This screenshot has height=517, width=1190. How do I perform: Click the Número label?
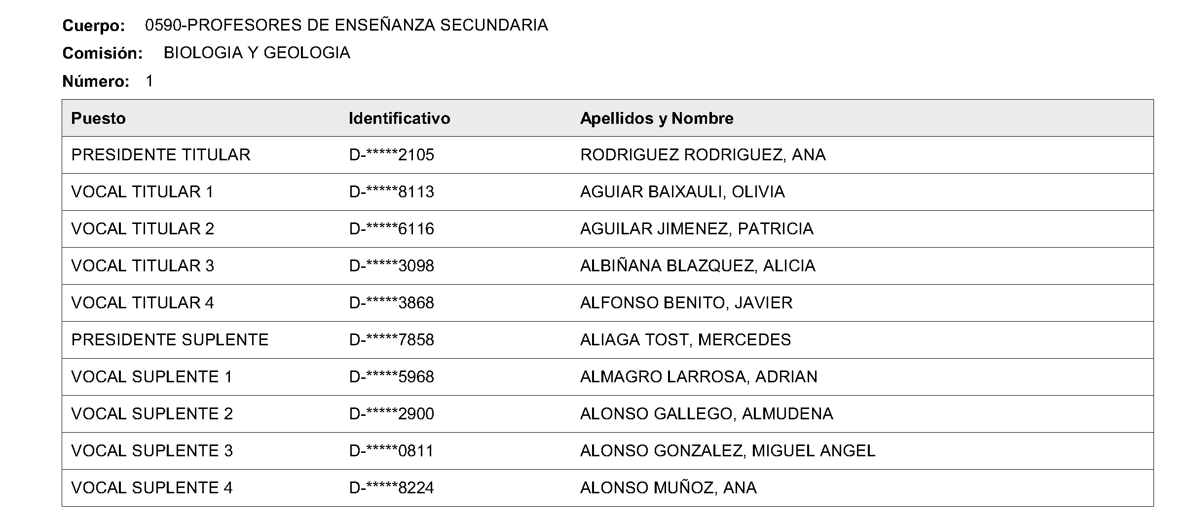tap(96, 81)
